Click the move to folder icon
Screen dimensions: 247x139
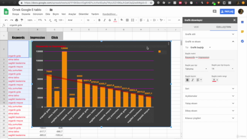point(51,10)
